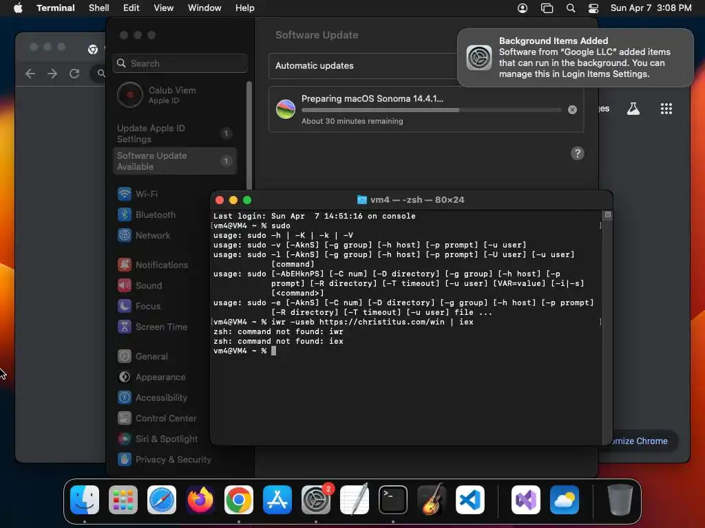Launch GarageBand from the dock

432,500
